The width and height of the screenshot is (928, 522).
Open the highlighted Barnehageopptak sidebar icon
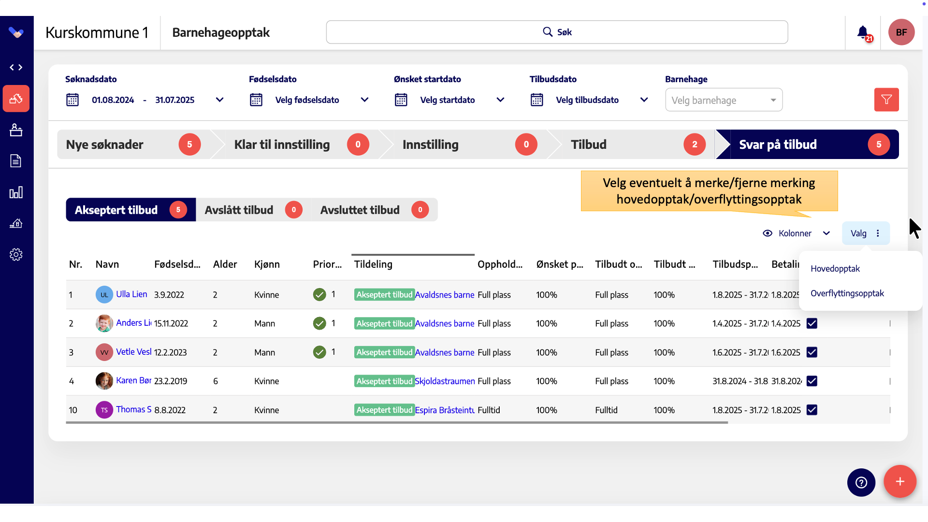click(16, 99)
